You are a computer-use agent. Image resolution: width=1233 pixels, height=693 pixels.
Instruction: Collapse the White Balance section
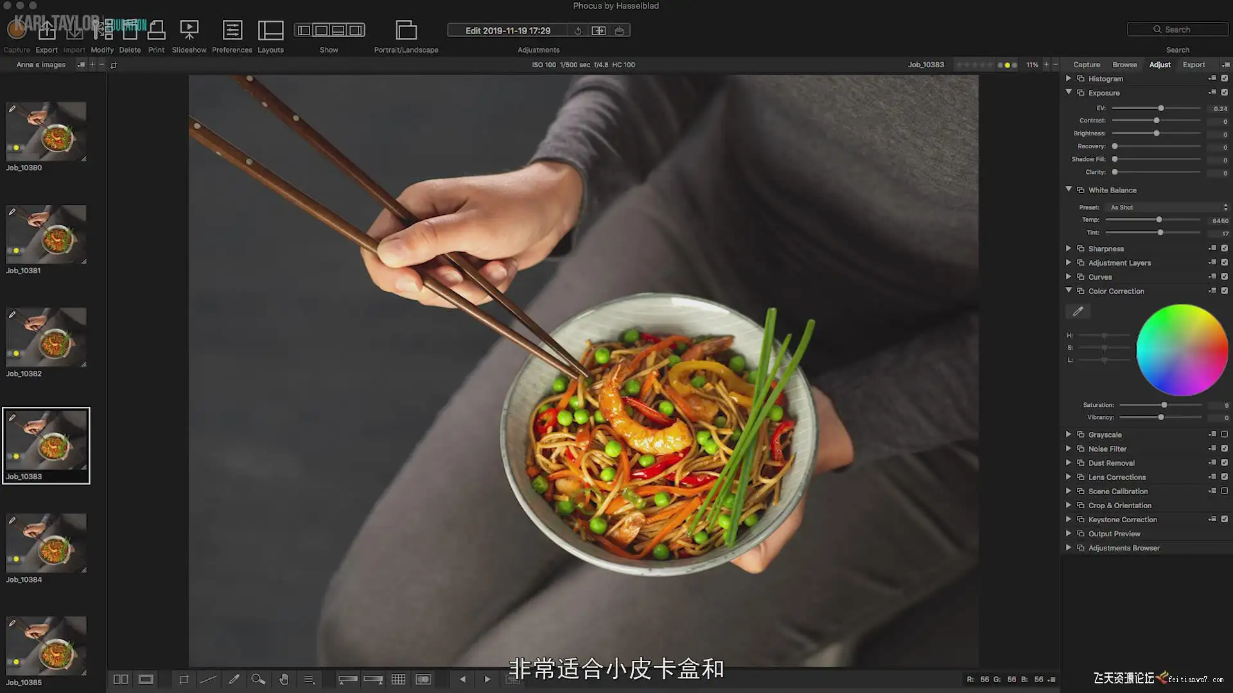[x=1069, y=189]
